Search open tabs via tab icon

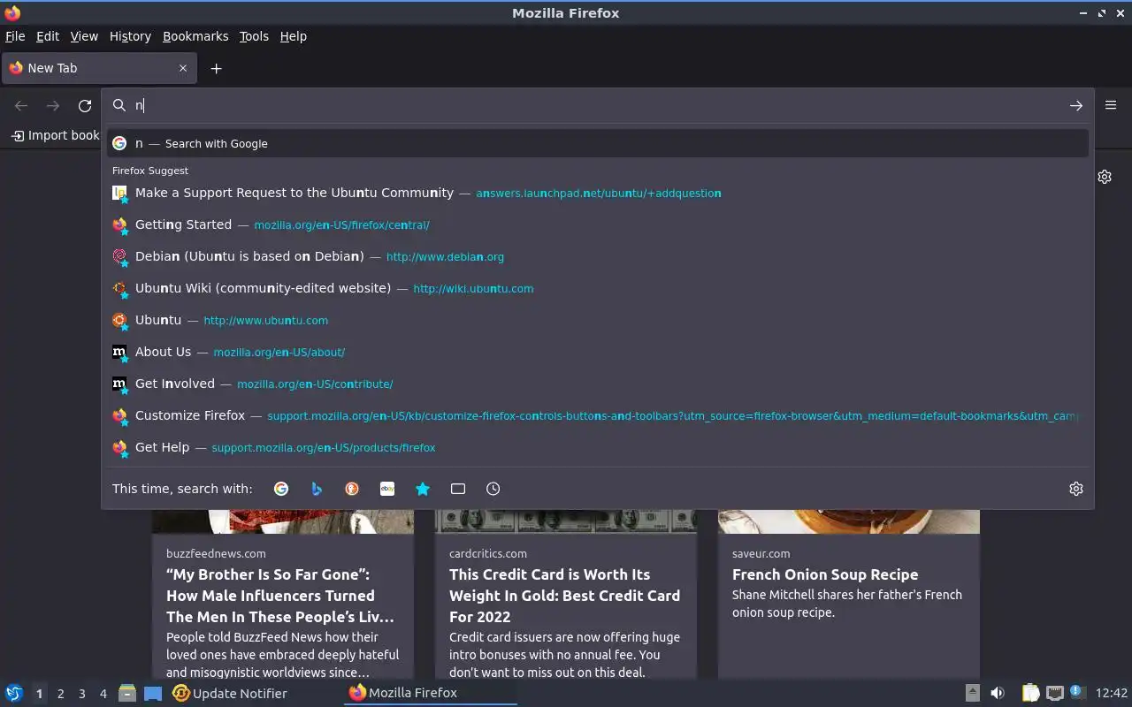click(x=458, y=489)
